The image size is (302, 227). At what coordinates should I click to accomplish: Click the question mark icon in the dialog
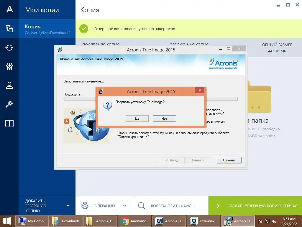pyautogui.click(x=107, y=106)
